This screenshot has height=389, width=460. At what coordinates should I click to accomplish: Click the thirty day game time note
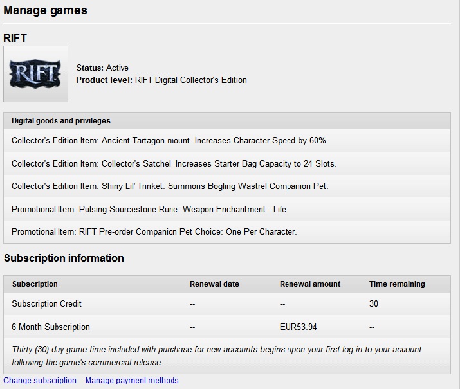point(216,356)
